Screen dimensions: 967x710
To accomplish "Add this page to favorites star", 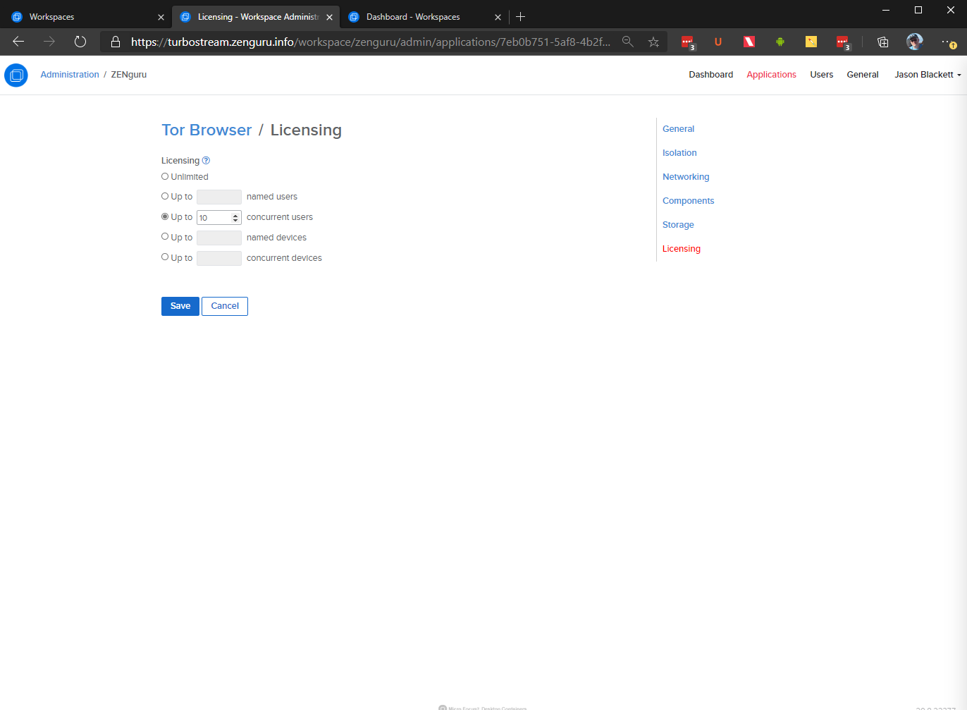I will pos(654,42).
